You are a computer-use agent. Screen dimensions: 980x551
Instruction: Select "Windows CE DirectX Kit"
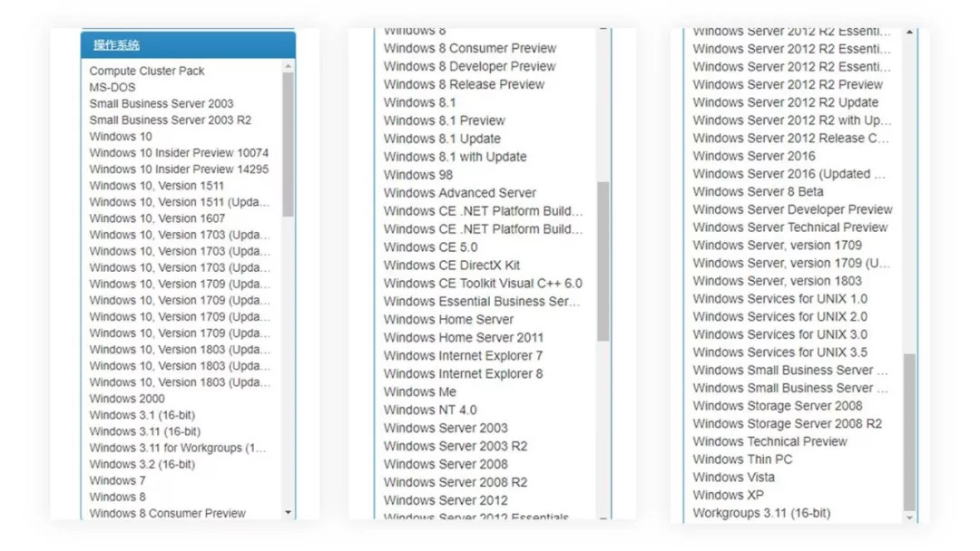pos(452,266)
